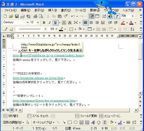Toggle Italic formatting

click(50, 23)
